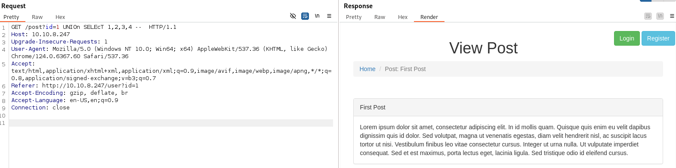Click the User-Agent header line

[x=169, y=49]
